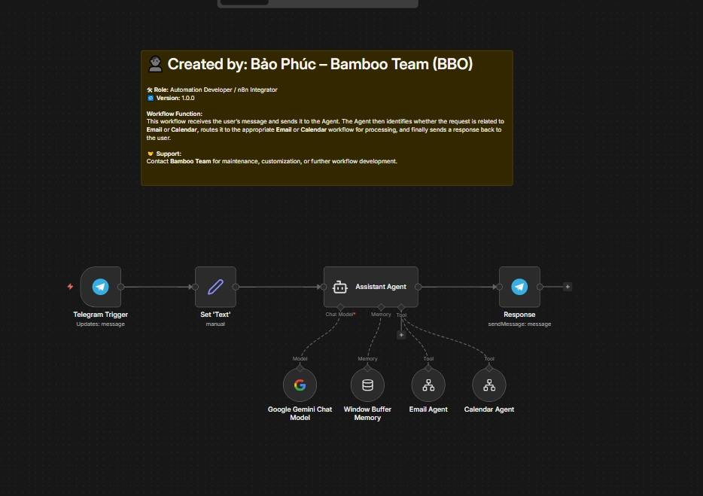The image size is (703, 496).
Task: Click the Memory diamond connector on Assistant Agent
Action: click(x=381, y=306)
